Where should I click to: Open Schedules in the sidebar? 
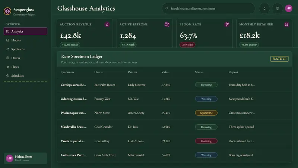point(25,76)
